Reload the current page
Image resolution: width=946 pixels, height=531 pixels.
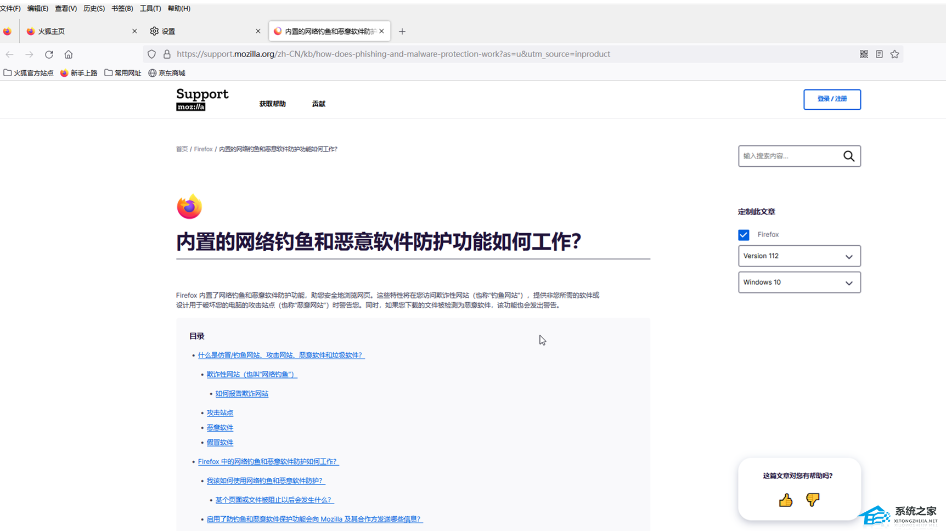click(x=49, y=54)
